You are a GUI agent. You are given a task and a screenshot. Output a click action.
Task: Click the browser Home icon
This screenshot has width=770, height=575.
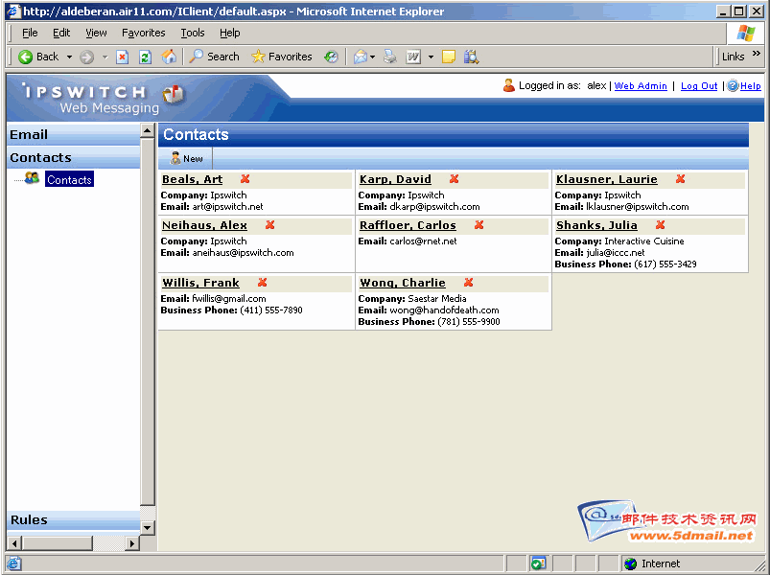coord(169,57)
